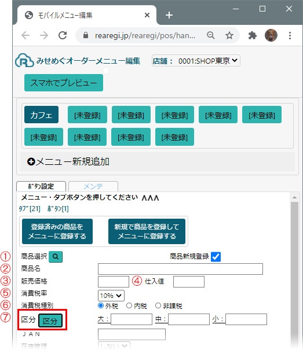
Task: Click the padlock site info icon
Action: click(x=86, y=35)
